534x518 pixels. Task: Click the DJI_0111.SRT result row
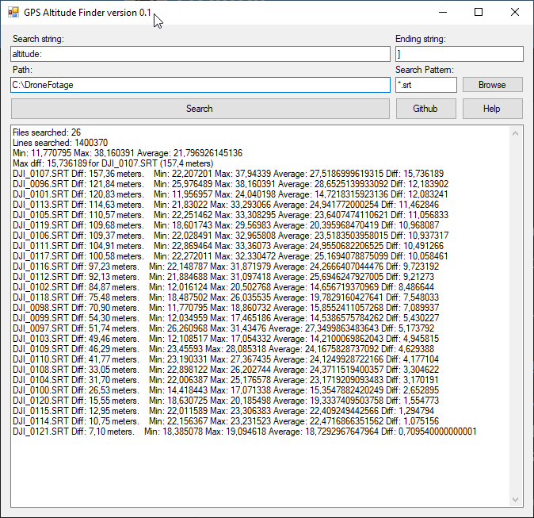click(228, 246)
